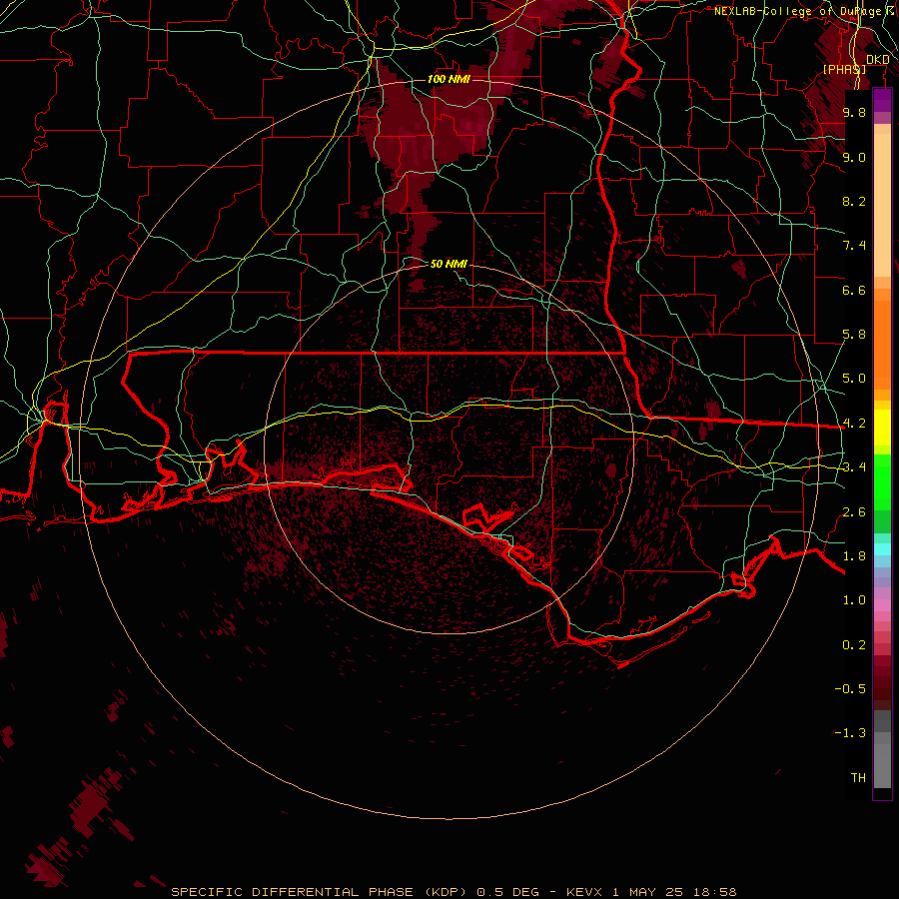Click the 0.2 scale value
The width and height of the screenshot is (899, 899).
(x=854, y=645)
